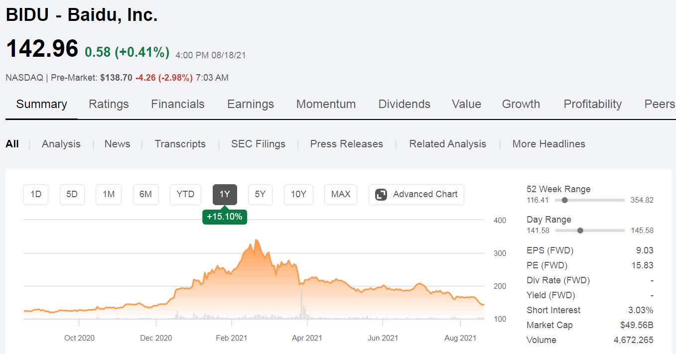
Task: Show SEC Filings list
Action: pos(258,144)
